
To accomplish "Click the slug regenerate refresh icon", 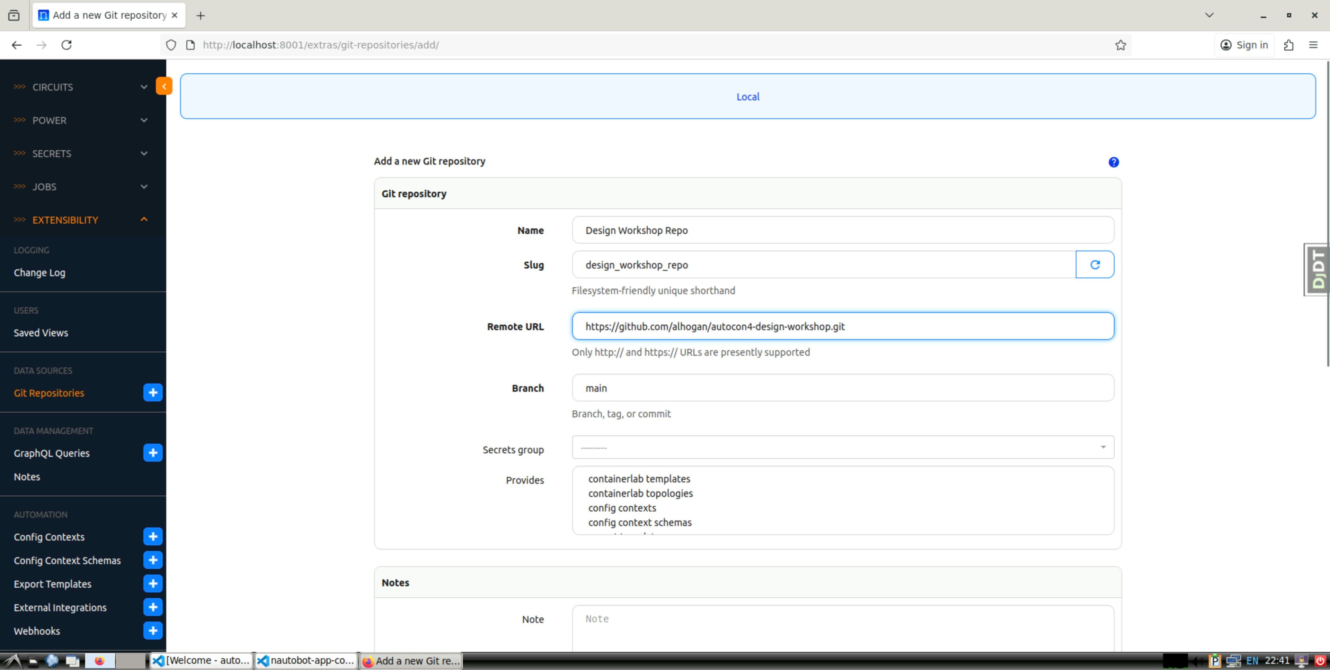I will (x=1094, y=265).
